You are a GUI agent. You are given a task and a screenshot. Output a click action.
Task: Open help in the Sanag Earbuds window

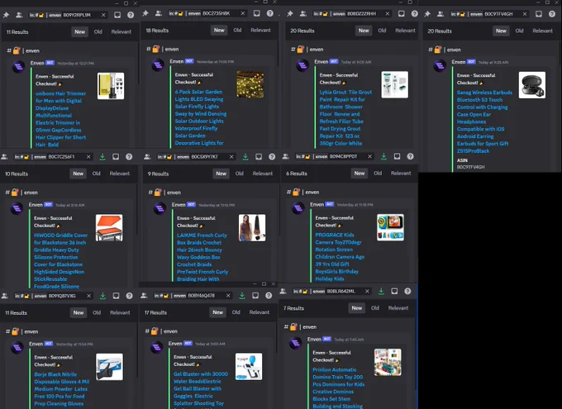pyautogui.click(x=552, y=14)
